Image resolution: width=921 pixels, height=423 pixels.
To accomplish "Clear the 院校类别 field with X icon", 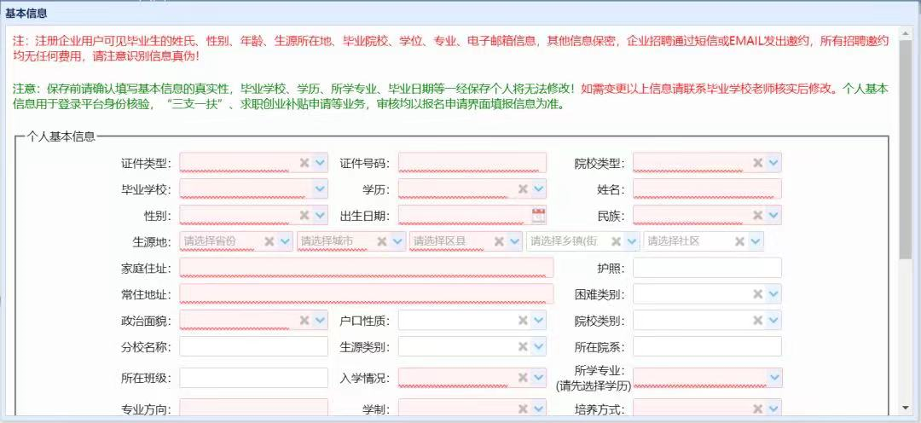I will point(758,320).
